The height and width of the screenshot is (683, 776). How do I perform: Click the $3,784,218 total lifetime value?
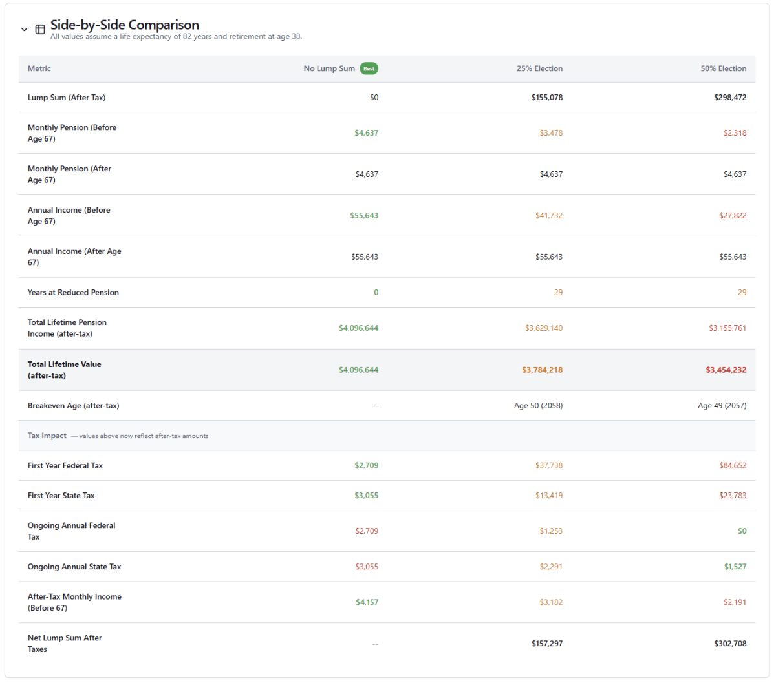coord(543,370)
